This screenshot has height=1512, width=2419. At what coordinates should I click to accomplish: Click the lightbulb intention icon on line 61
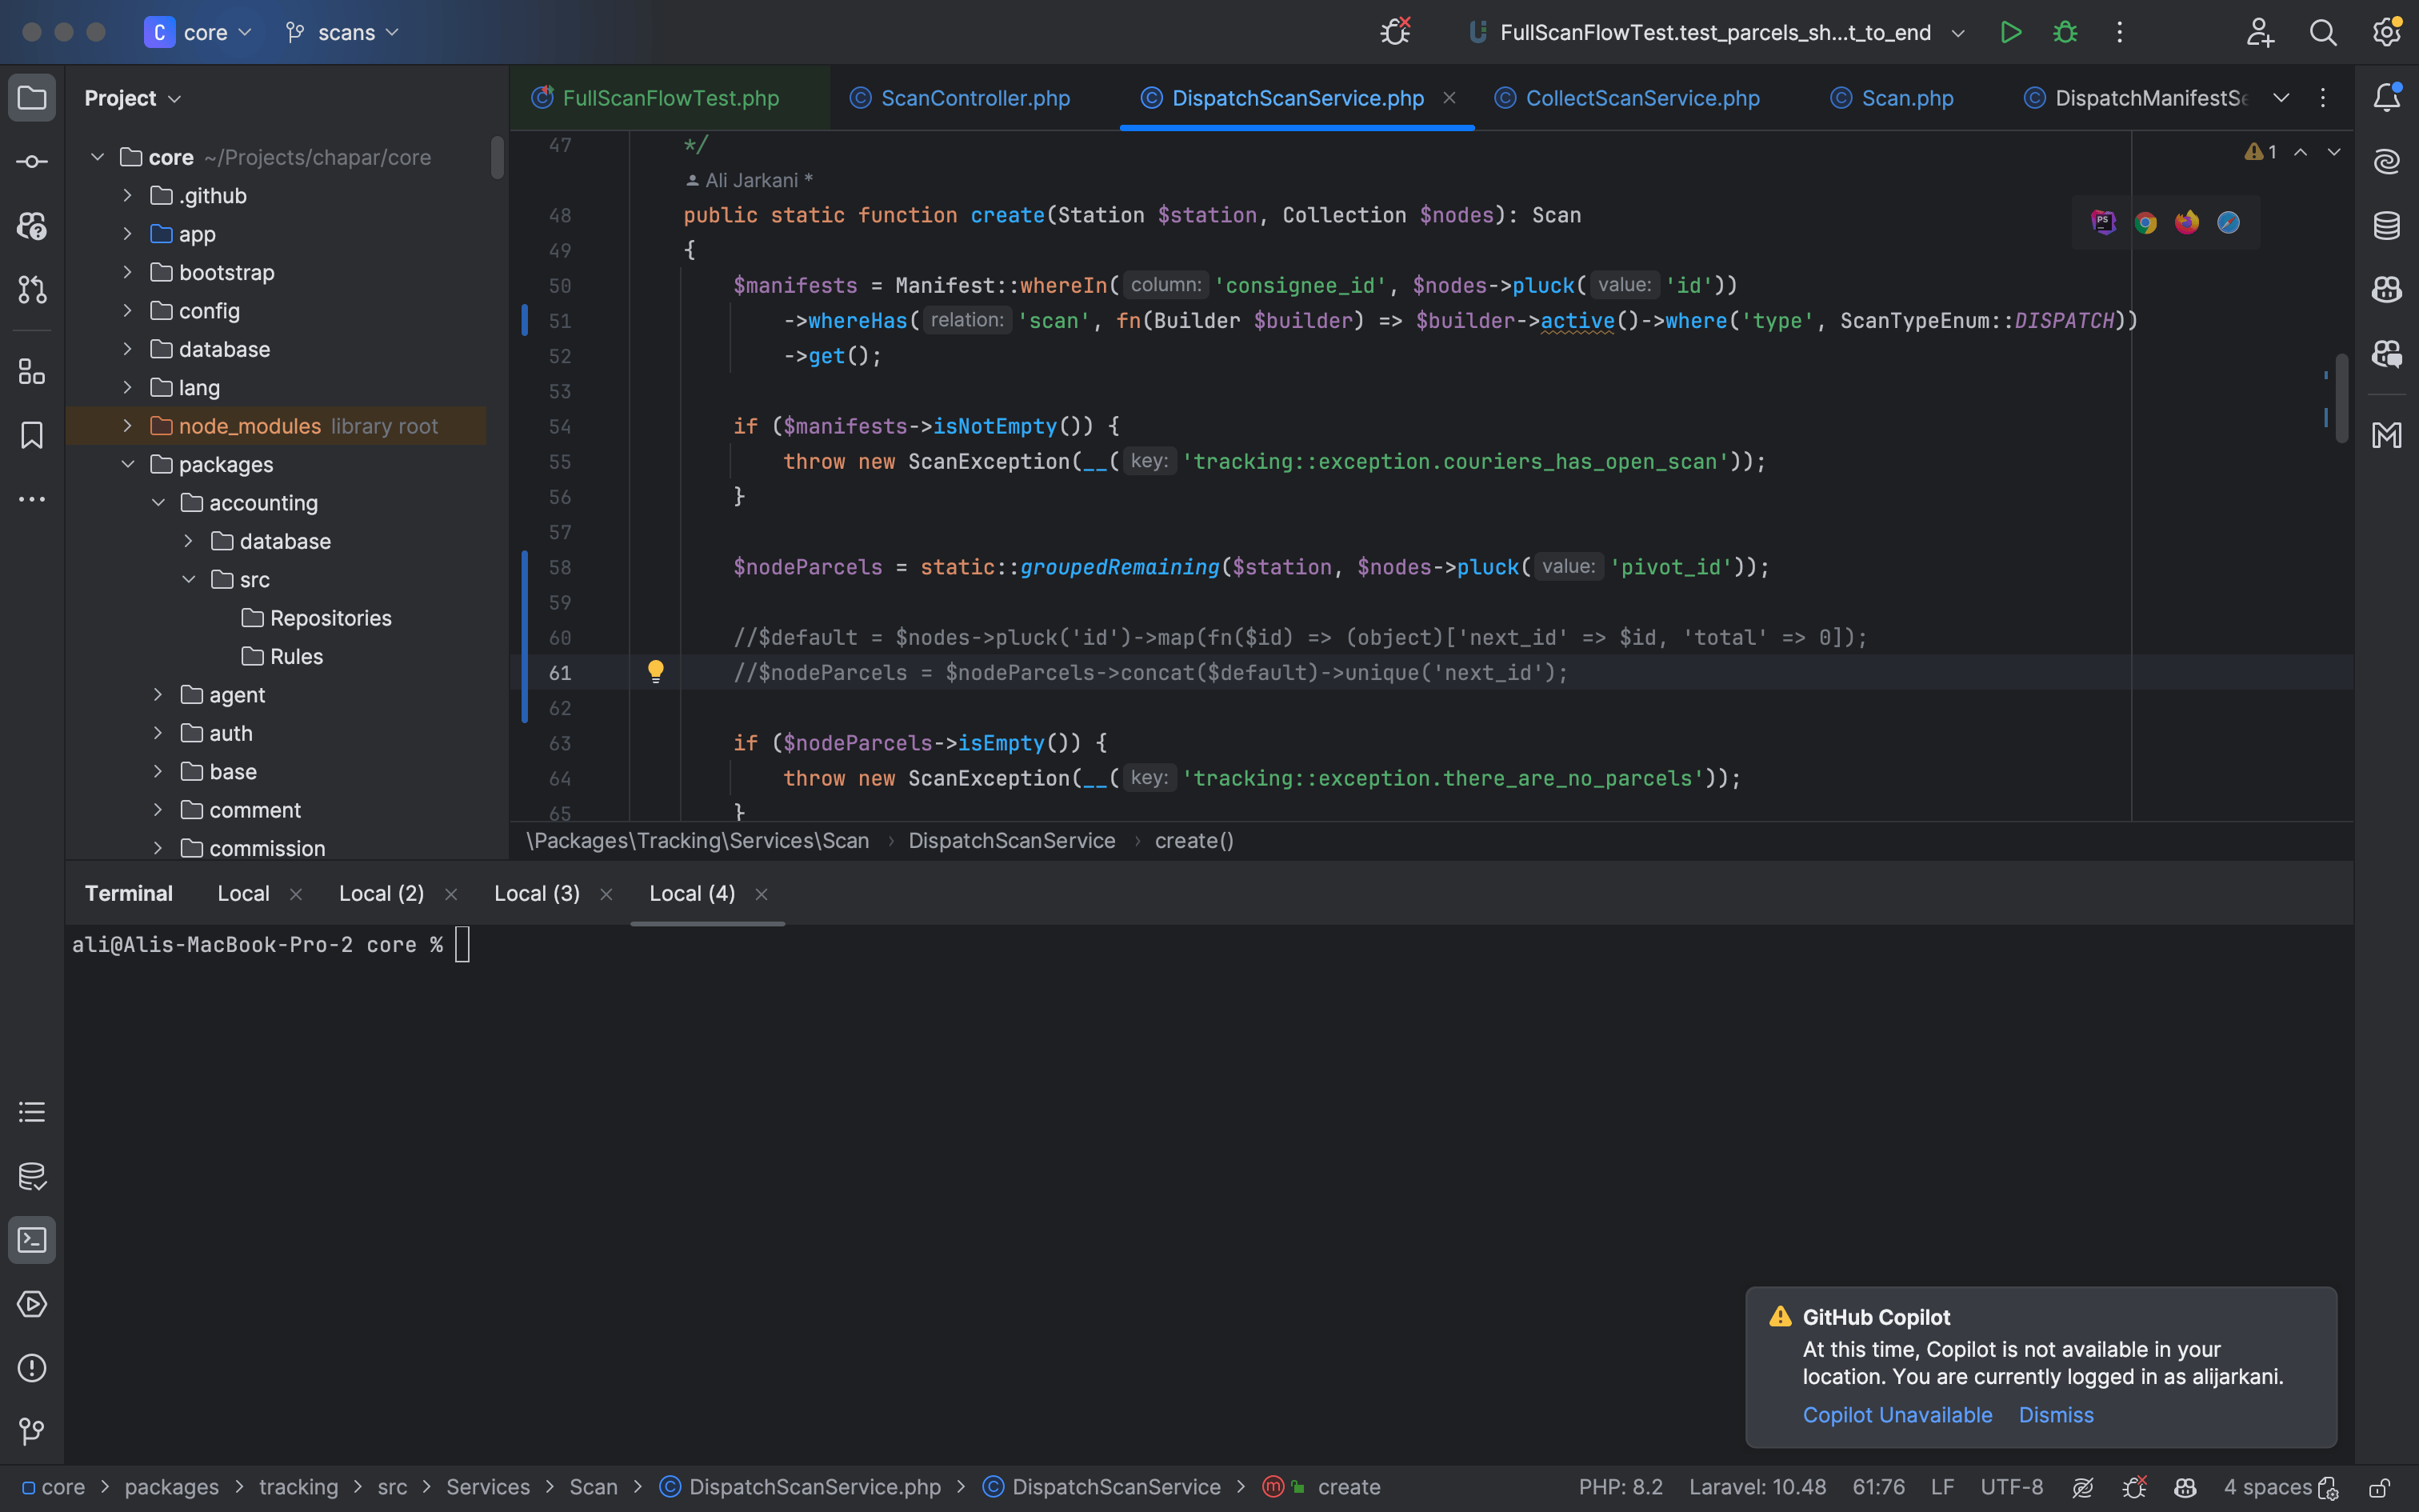click(x=656, y=671)
